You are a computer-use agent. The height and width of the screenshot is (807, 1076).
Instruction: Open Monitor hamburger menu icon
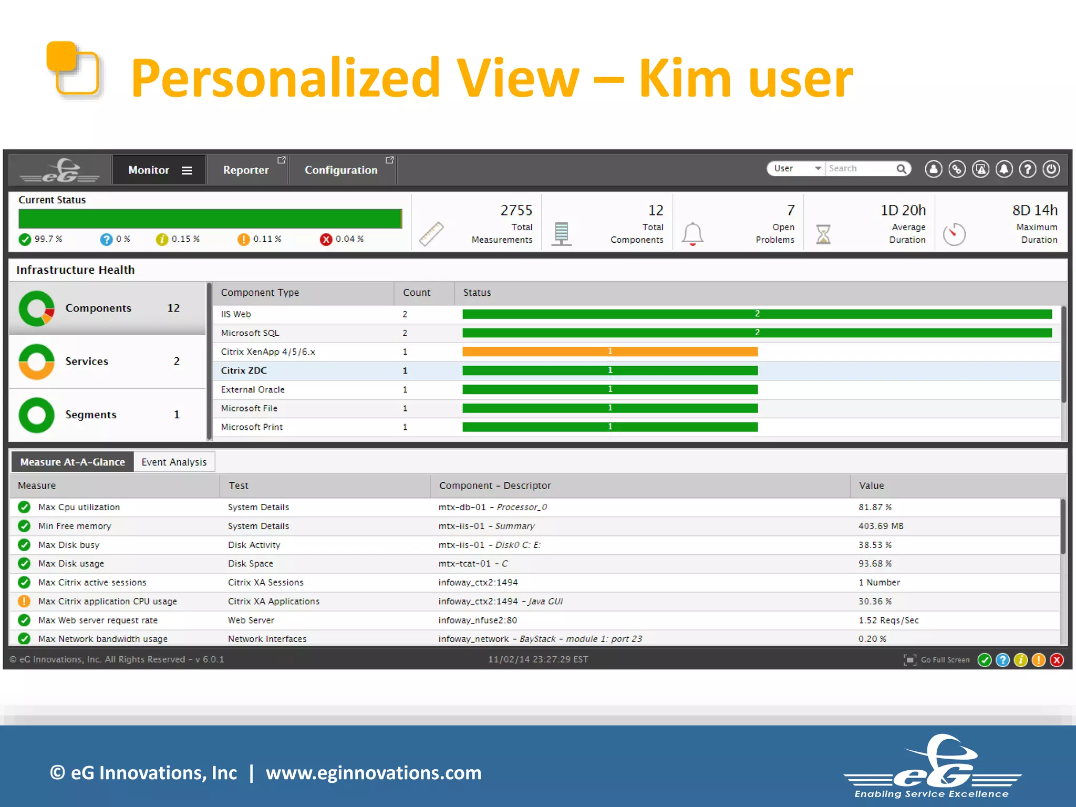[x=187, y=170]
